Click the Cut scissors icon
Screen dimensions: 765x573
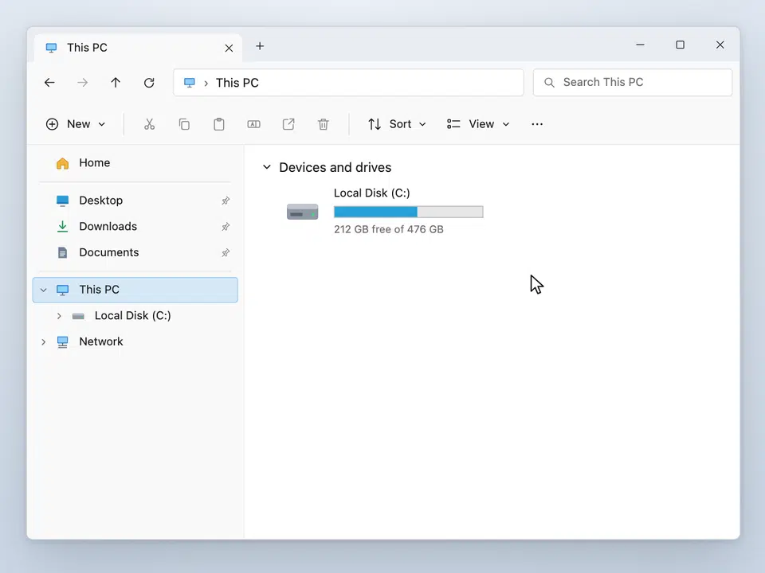[149, 124]
